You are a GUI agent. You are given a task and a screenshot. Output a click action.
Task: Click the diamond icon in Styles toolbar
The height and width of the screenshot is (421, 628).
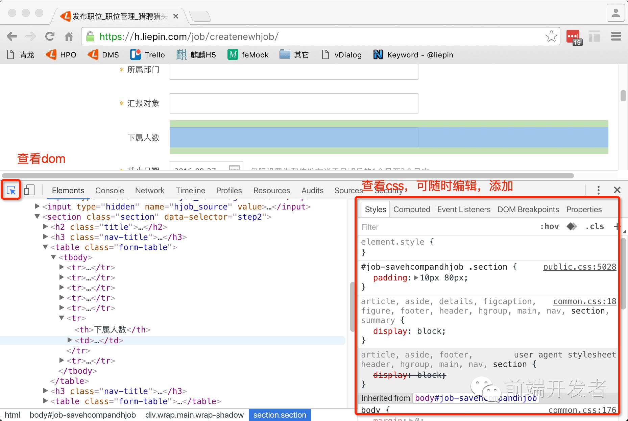point(572,226)
